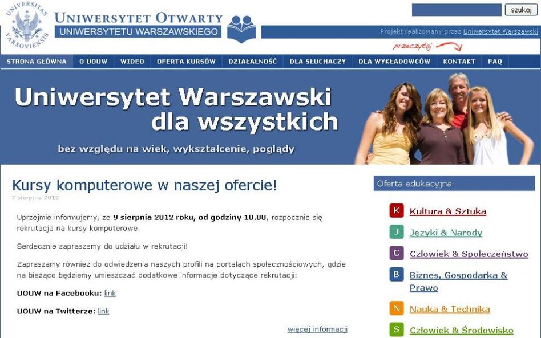Viewport: 541px width, 338px height.
Task: Follow the UOUW na Twitterze link
Action: (x=103, y=311)
